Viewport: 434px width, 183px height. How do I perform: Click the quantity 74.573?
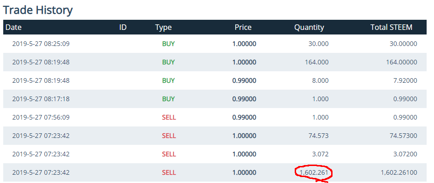click(x=319, y=136)
